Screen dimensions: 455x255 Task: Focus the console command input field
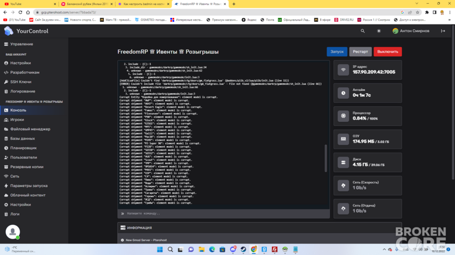click(224, 214)
